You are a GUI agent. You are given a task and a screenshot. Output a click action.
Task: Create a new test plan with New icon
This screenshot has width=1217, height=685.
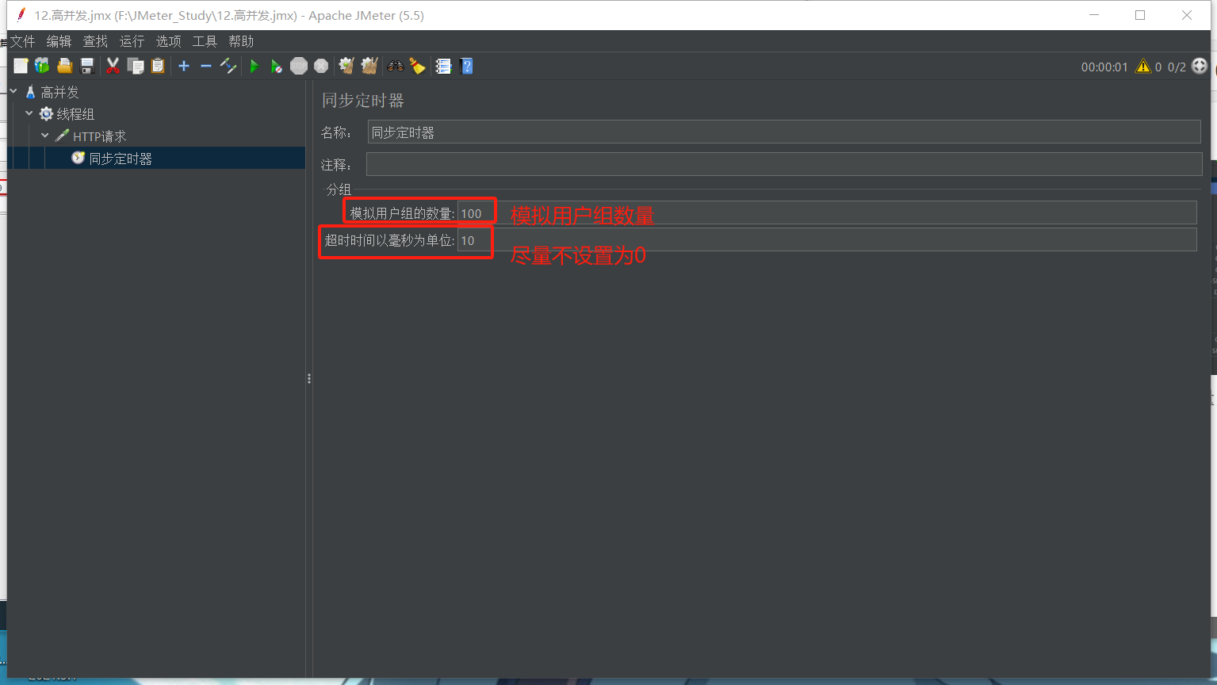(21, 67)
